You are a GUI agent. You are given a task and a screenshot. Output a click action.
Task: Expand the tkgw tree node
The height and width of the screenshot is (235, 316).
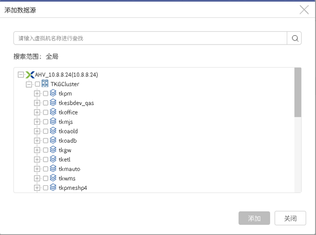(x=37, y=150)
